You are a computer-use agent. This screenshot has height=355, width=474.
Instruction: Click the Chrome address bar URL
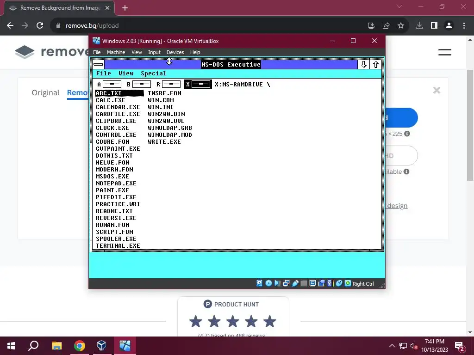pos(92,26)
